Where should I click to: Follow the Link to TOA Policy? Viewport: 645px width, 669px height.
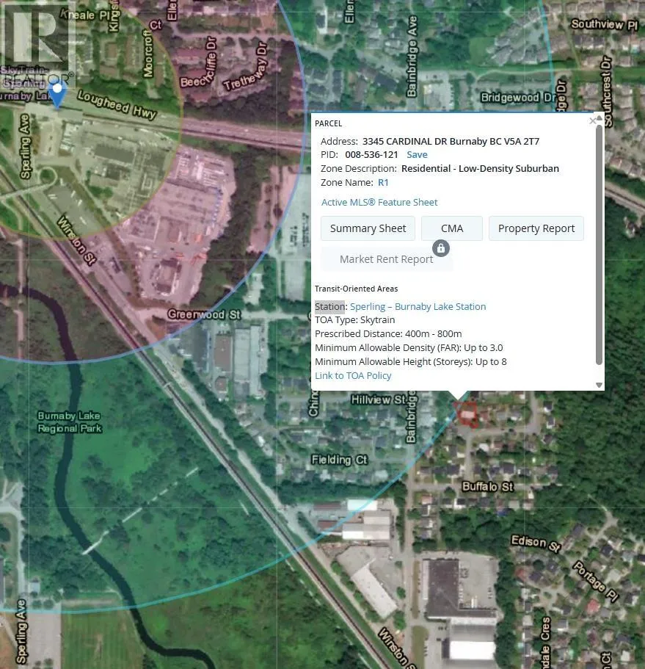coord(353,376)
